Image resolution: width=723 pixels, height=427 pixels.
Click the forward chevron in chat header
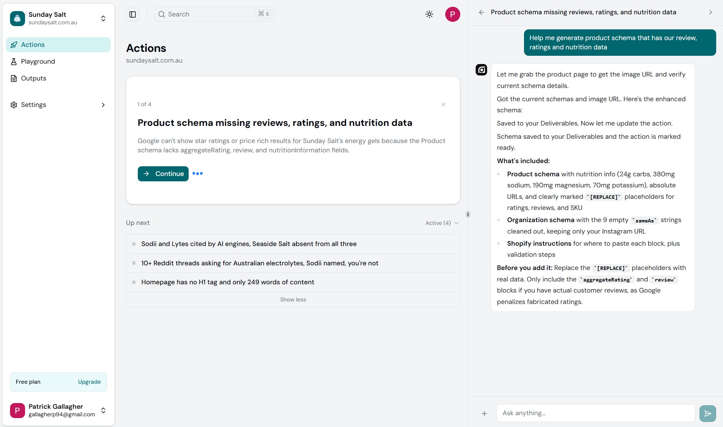[x=710, y=12]
